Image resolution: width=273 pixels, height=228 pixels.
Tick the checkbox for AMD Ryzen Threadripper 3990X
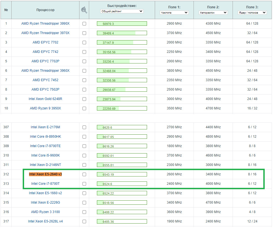pos(84,24)
